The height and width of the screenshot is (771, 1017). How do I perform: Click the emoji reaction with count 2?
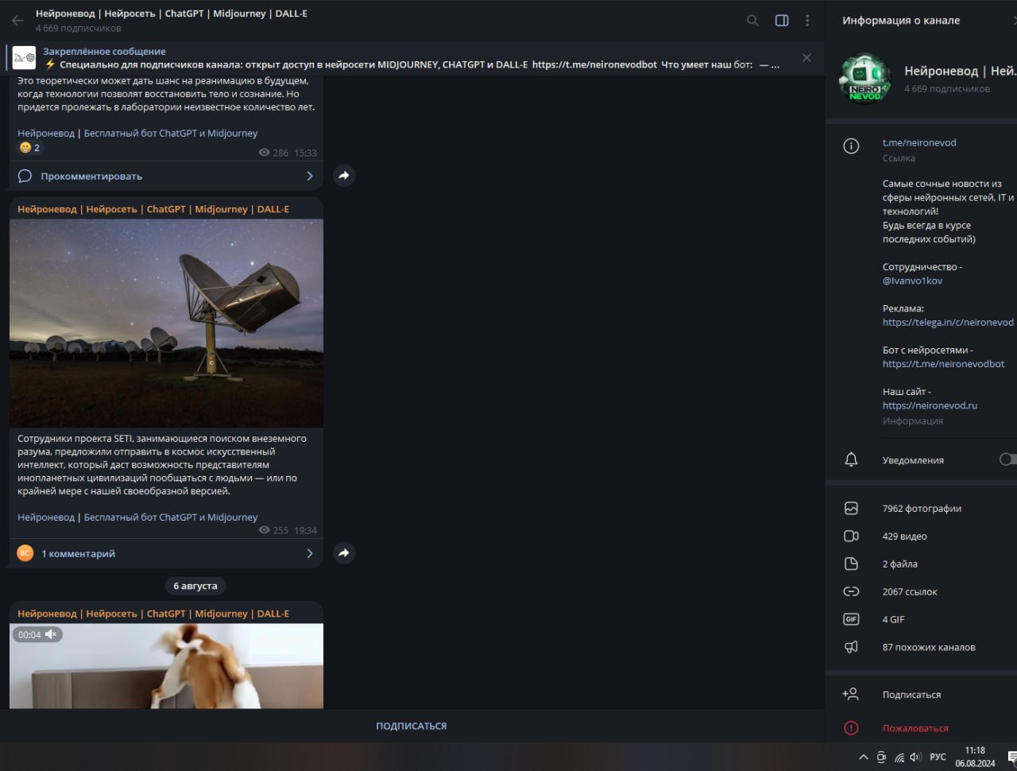point(29,148)
